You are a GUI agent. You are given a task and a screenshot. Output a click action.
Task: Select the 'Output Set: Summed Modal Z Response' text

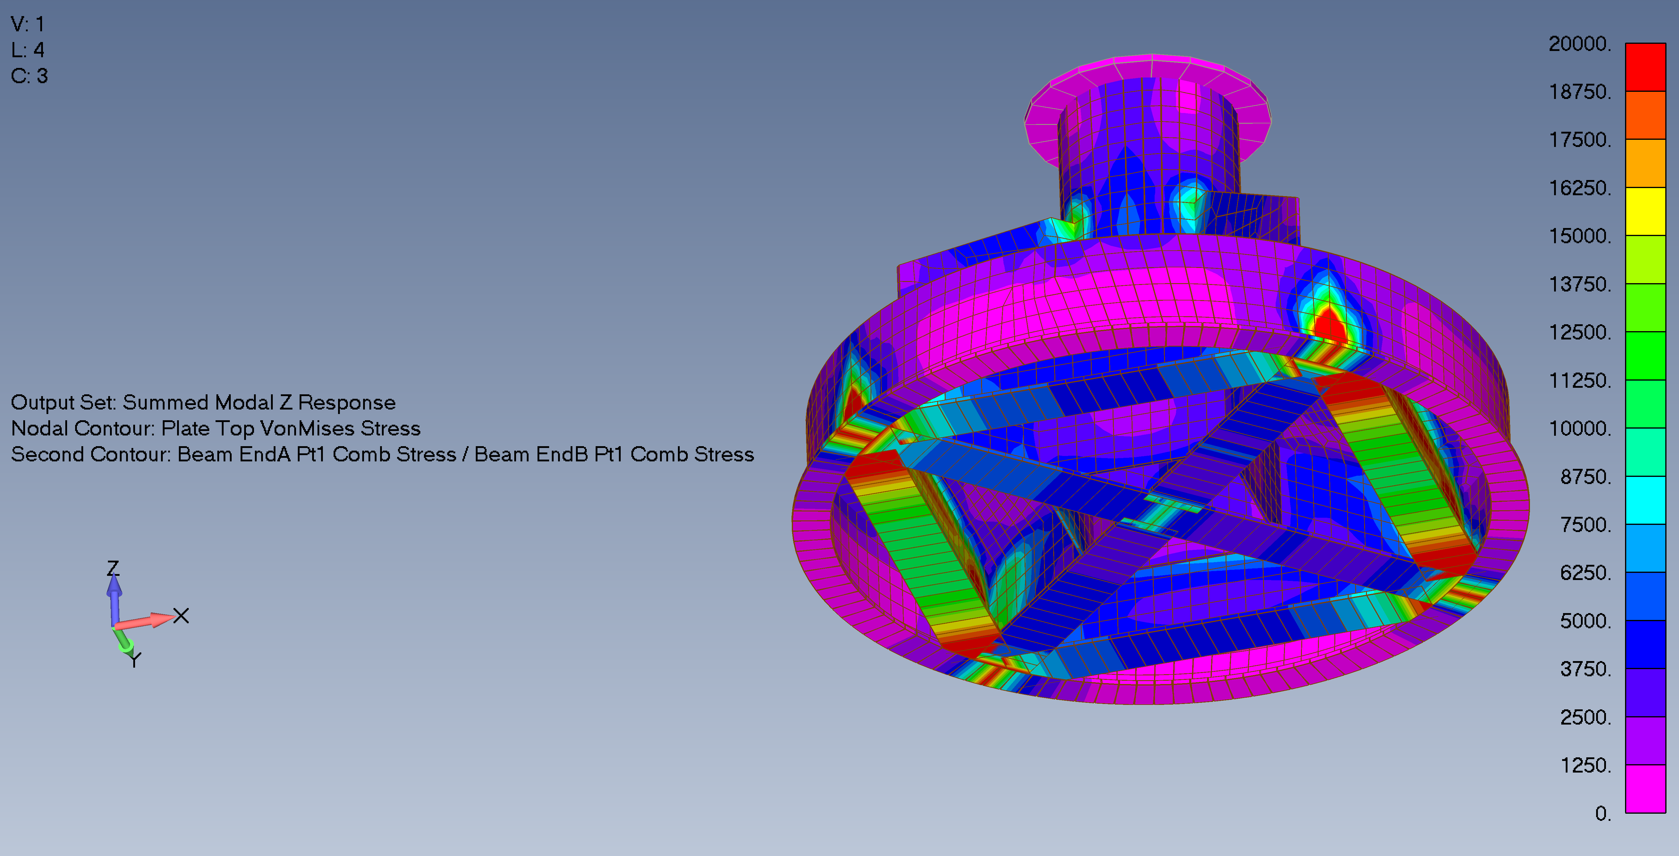[203, 403]
